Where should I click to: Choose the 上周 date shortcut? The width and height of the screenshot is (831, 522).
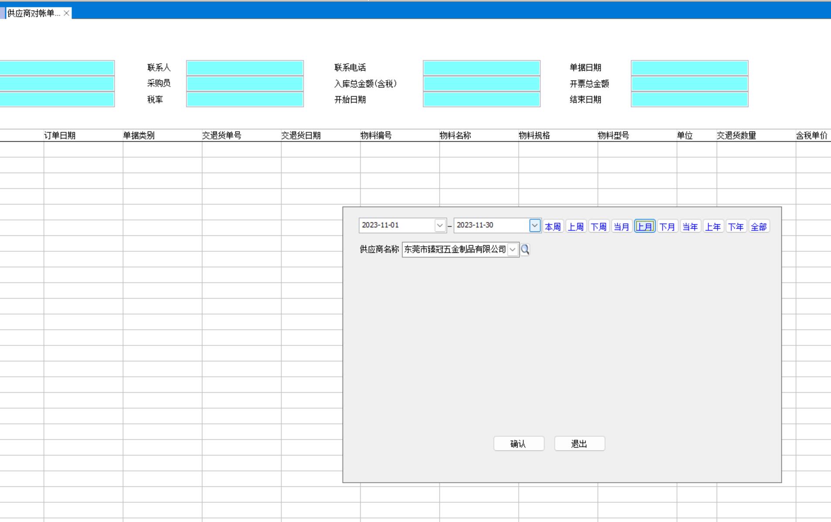[x=576, y=227]
